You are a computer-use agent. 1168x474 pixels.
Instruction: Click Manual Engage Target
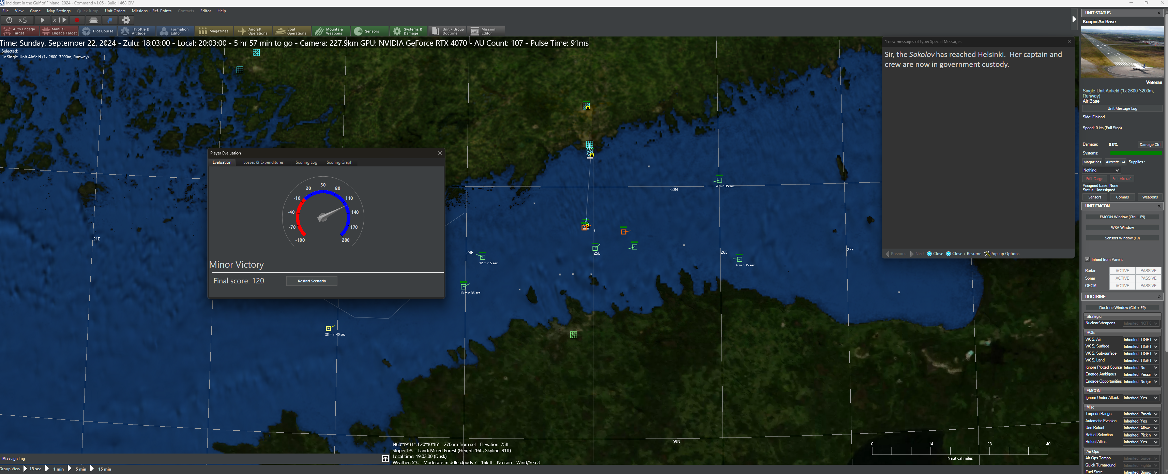click(x=59, y=31)
